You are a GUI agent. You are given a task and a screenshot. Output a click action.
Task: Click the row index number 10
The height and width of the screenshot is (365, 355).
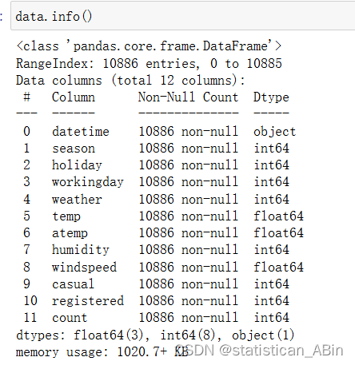[30, 301]
